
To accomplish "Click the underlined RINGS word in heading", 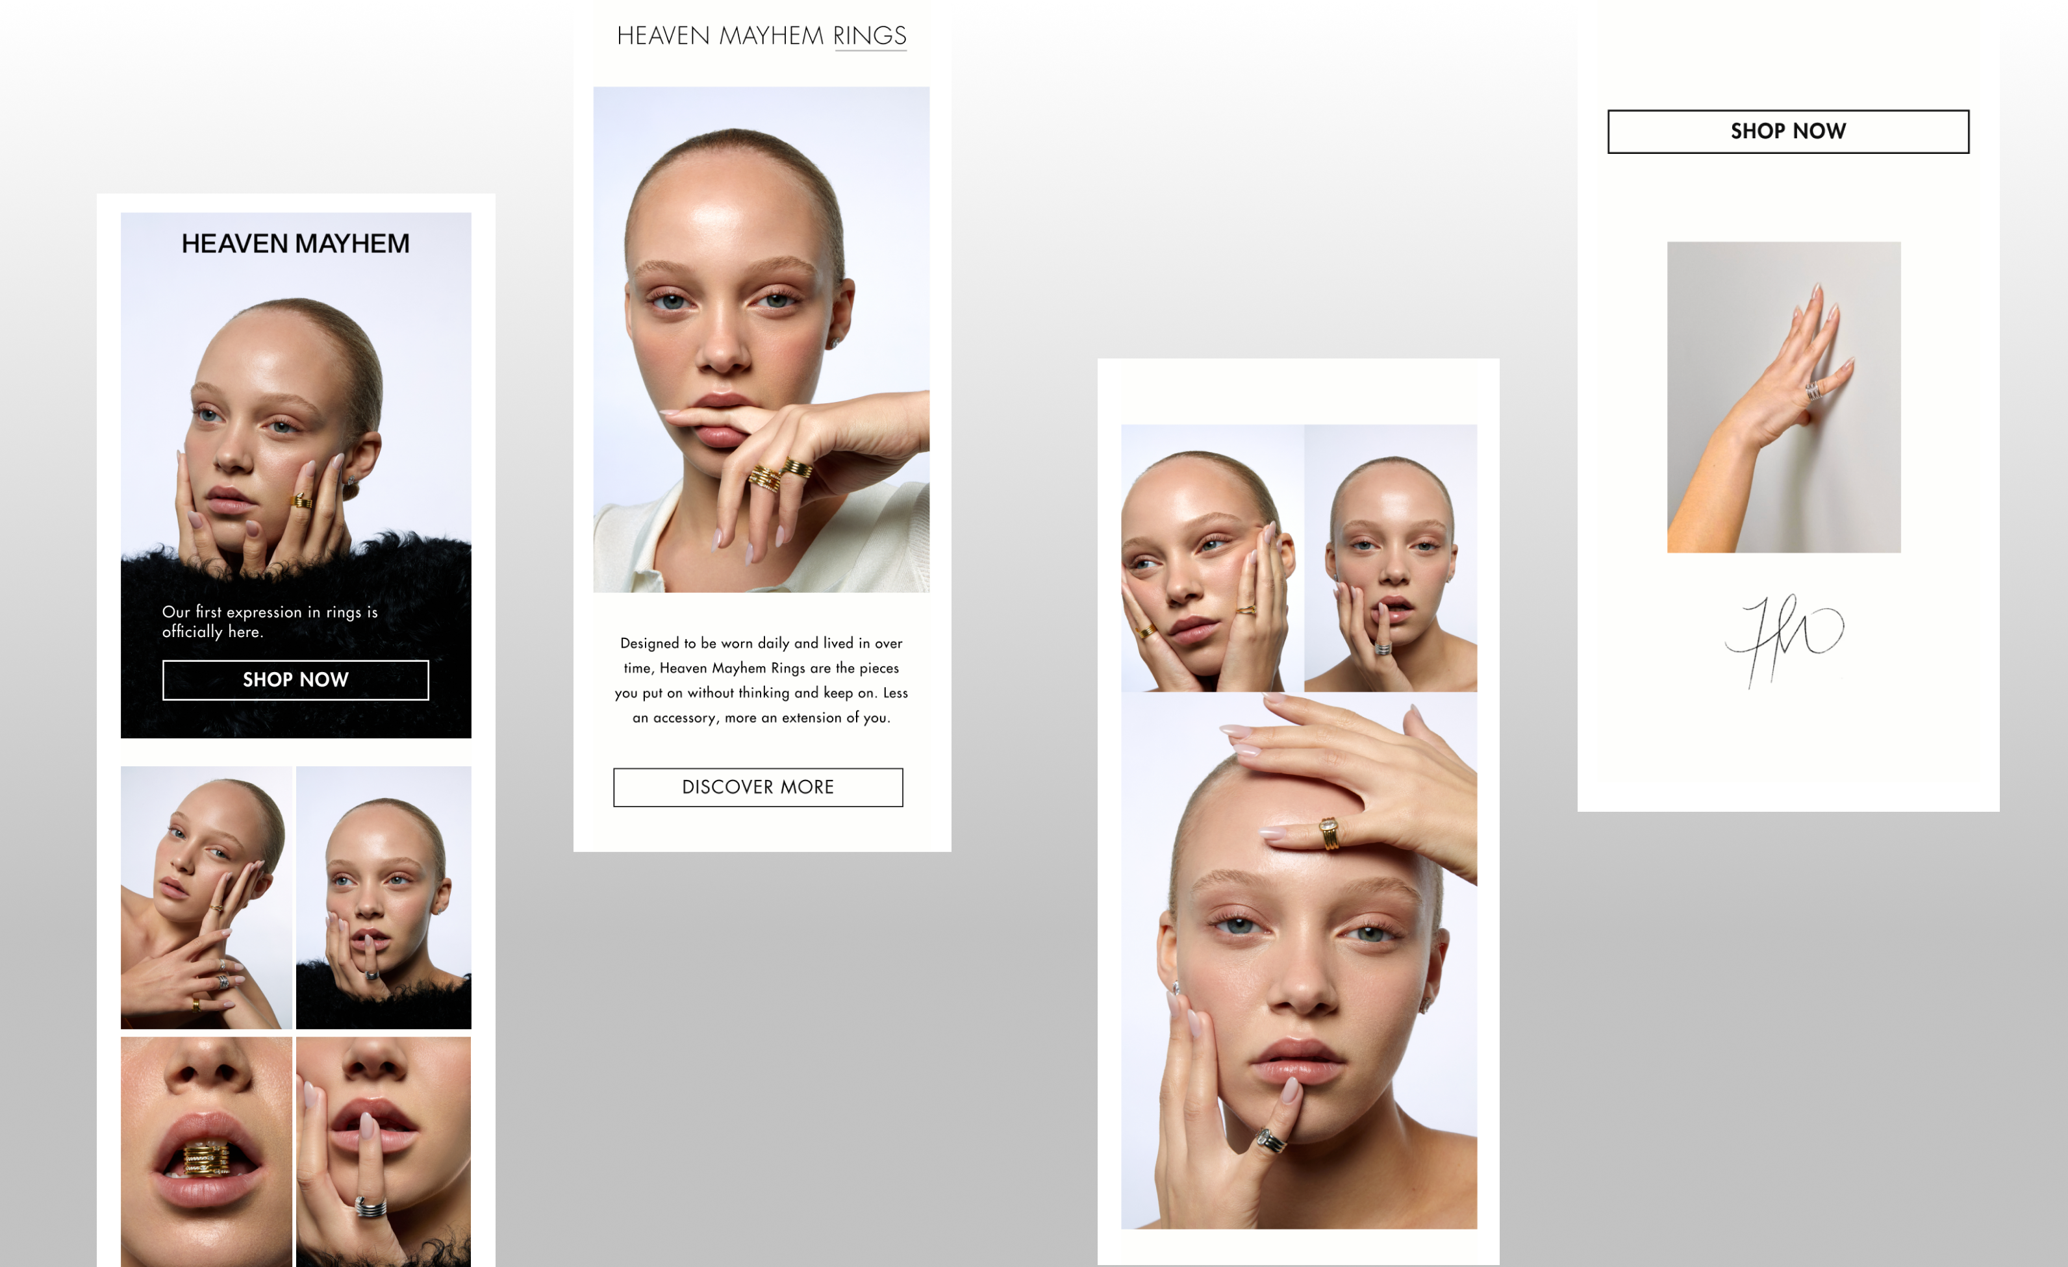I will (x=870, y=35).
